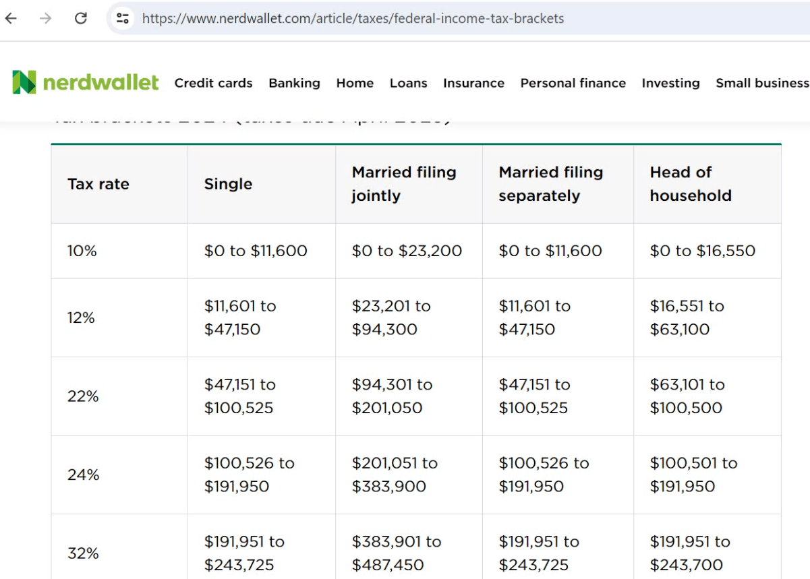The height and width of the screenshot is (579, 810).
Task: Open the Investing menu
Action: pos(670,83)
